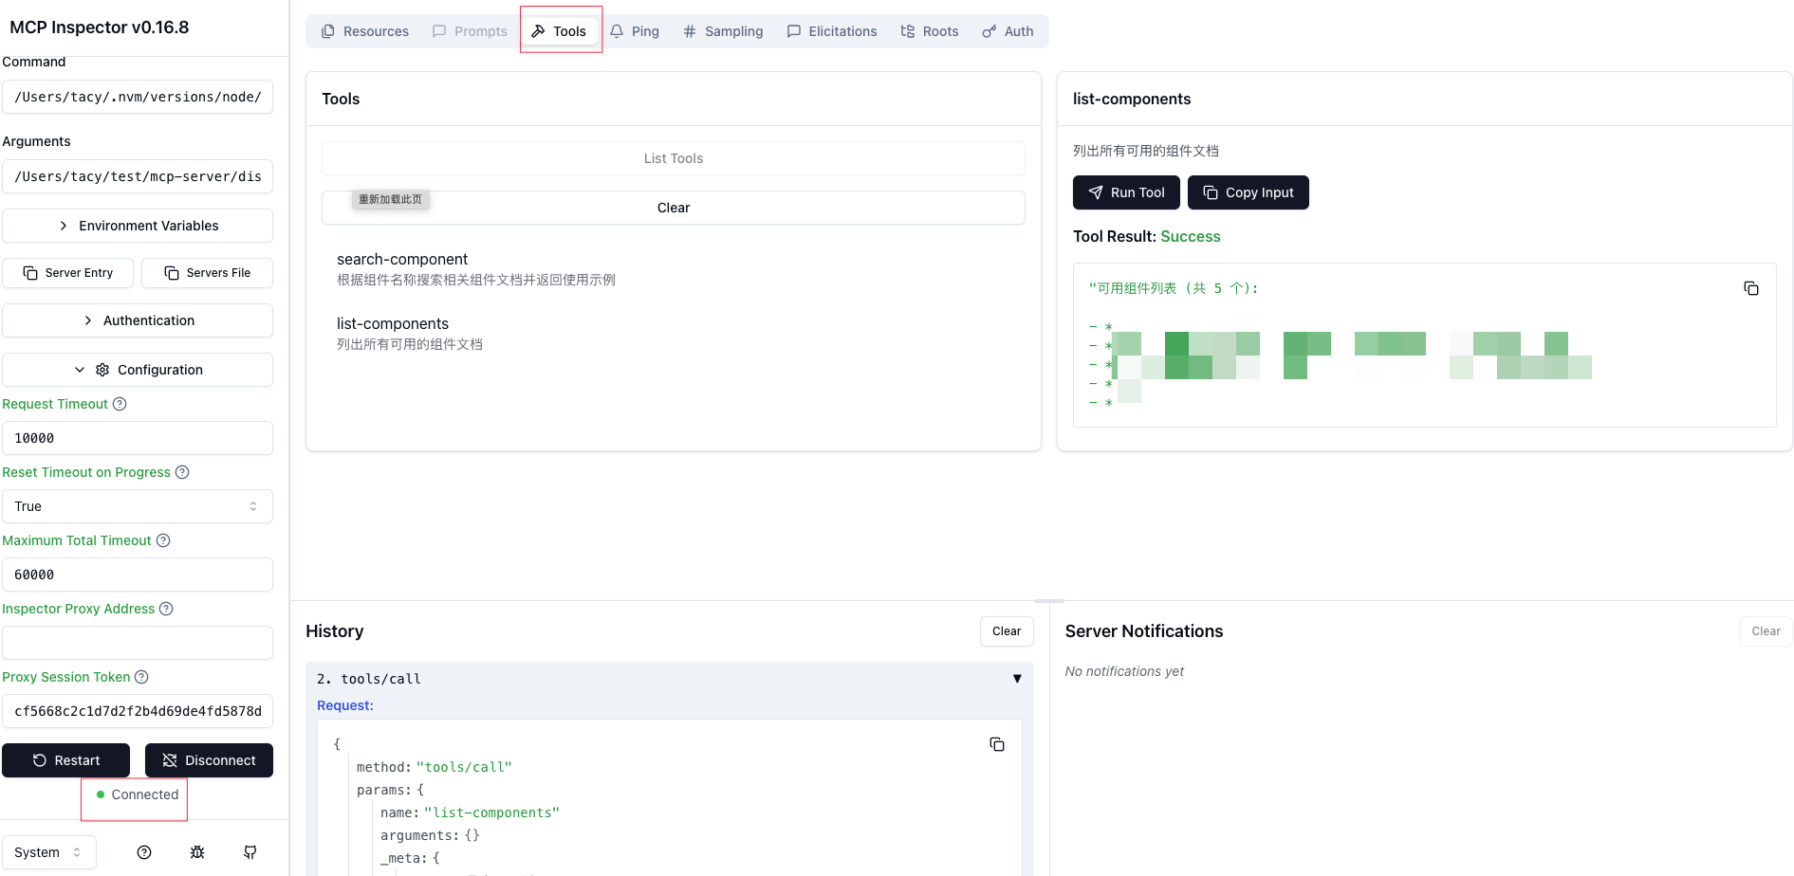Click the "Tool Result: Success" text

(1146, 237)
